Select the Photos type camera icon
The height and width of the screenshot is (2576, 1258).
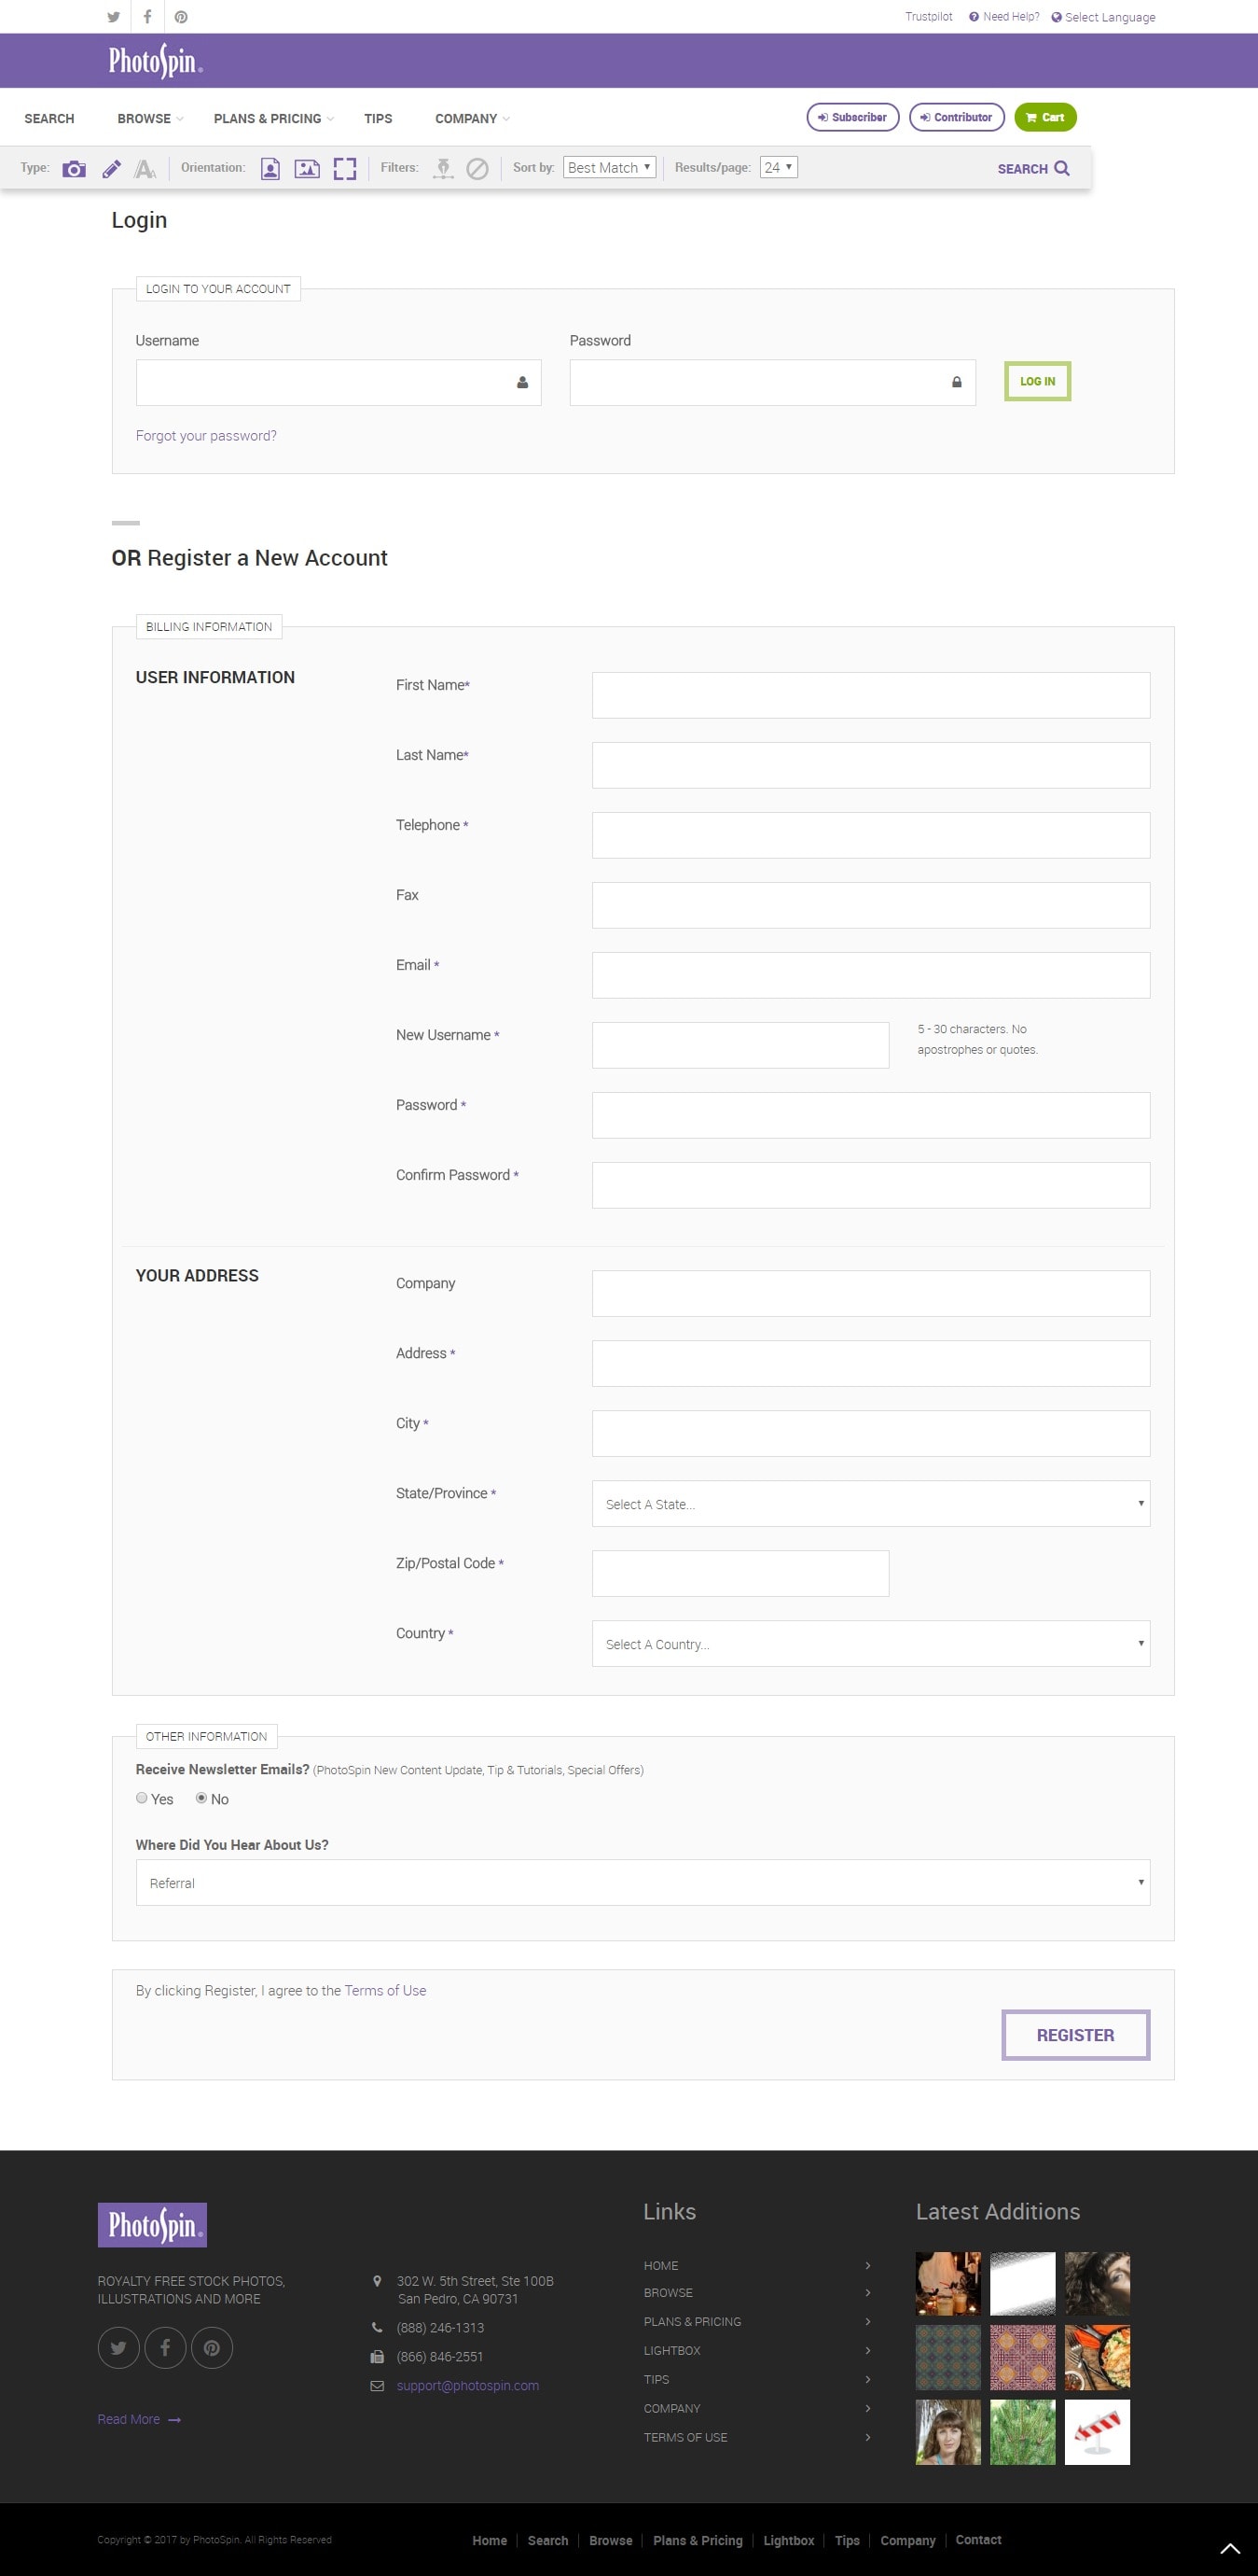74,169
